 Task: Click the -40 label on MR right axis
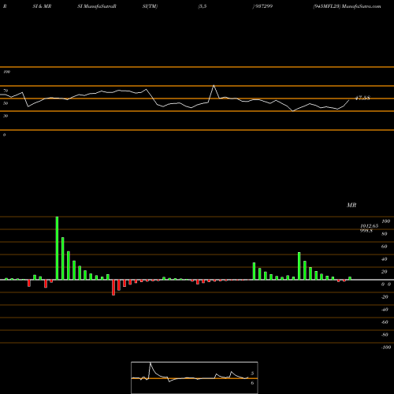pyautogui.click(x=385, y=310)
